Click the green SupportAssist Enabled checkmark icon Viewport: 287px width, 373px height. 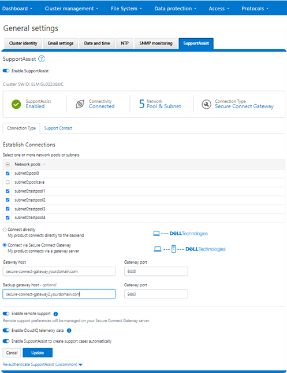pos(16,104)
